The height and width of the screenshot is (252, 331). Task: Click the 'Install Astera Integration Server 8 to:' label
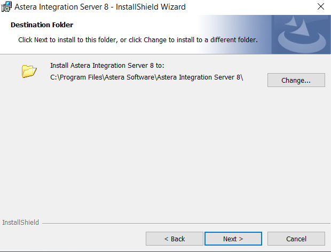107,66
